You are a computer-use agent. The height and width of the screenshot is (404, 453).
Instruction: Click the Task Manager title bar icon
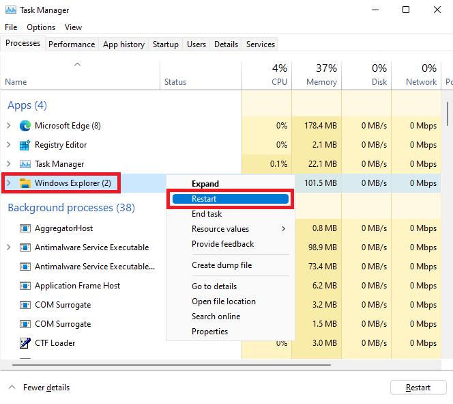(x=11, y=10)
